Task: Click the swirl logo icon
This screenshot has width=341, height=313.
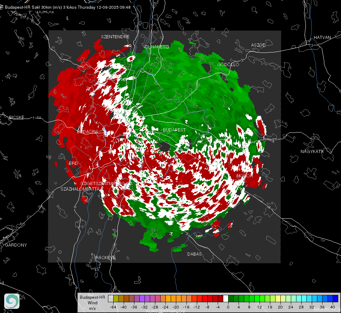Action: tap(12, 301)
